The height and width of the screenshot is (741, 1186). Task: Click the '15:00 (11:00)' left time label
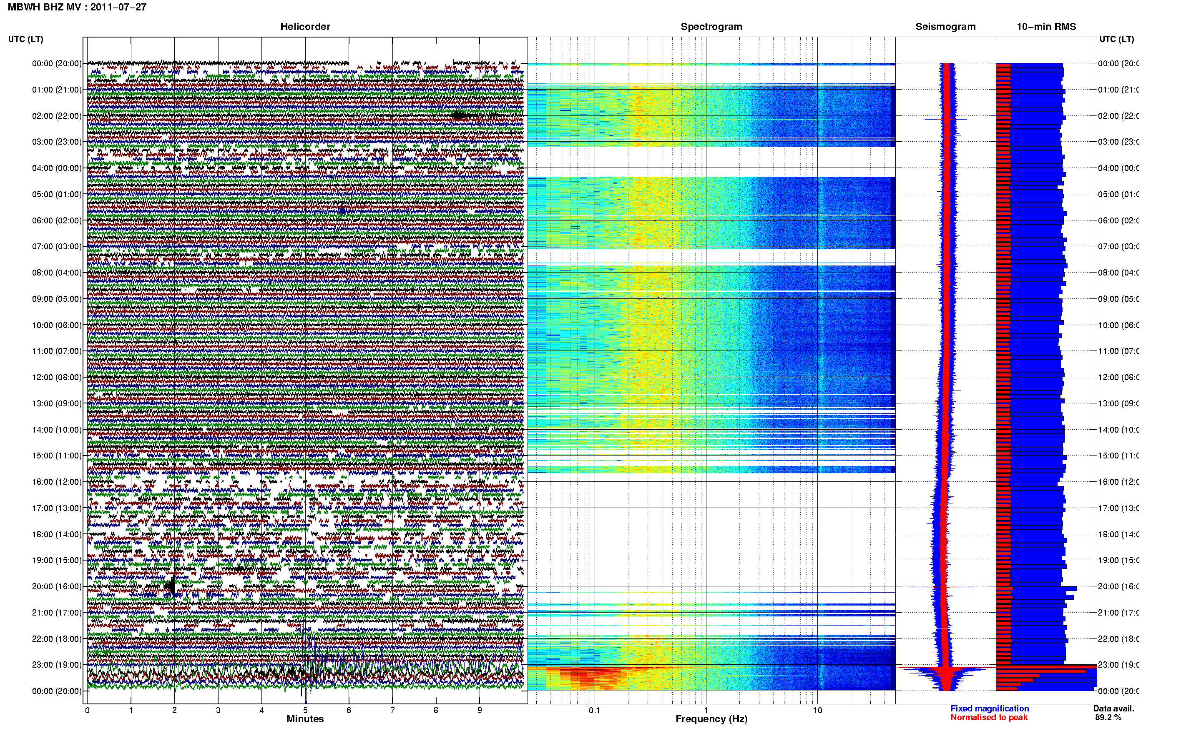(x=57, y=456)
